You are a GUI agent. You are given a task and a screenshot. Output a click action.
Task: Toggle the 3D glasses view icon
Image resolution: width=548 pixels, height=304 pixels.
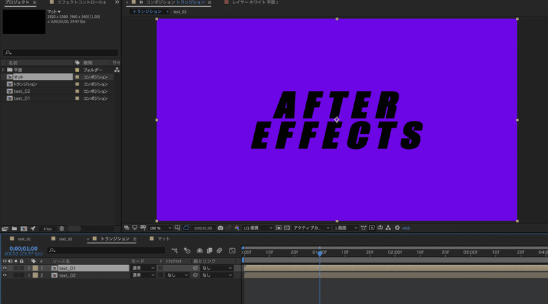143,228
